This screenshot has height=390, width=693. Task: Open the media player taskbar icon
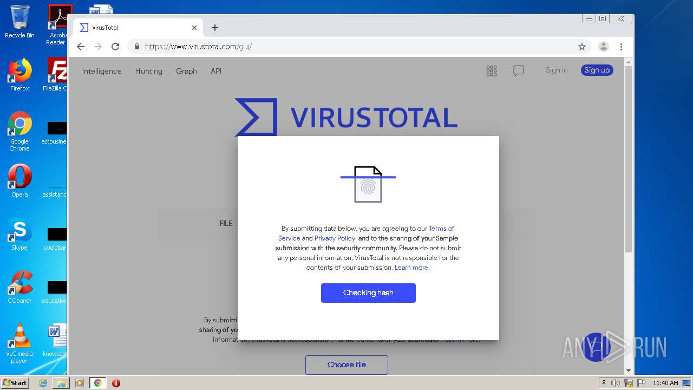coord(80,383)
